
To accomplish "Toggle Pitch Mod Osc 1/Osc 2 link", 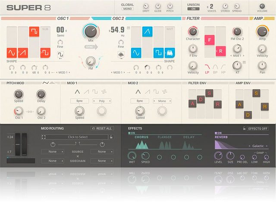I will [30, 112].
